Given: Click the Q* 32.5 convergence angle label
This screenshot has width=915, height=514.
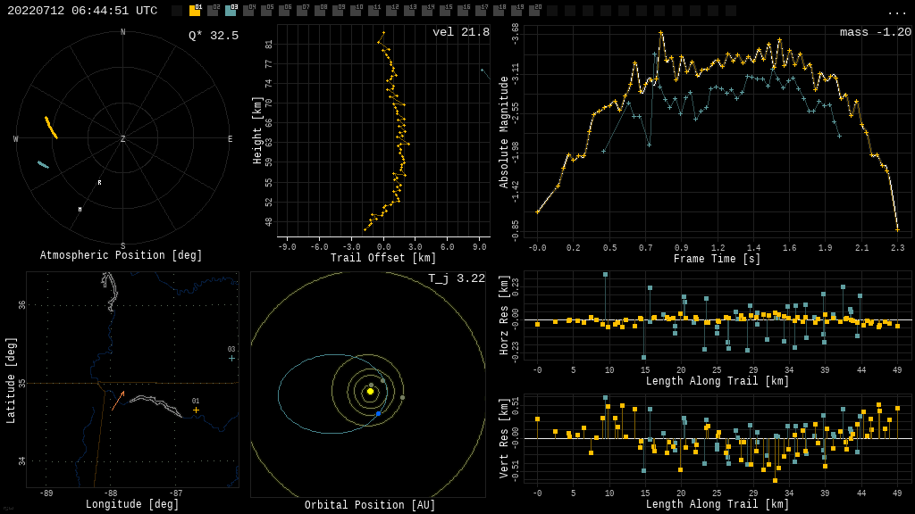Looking at the screenshot, I should [213, 36].
